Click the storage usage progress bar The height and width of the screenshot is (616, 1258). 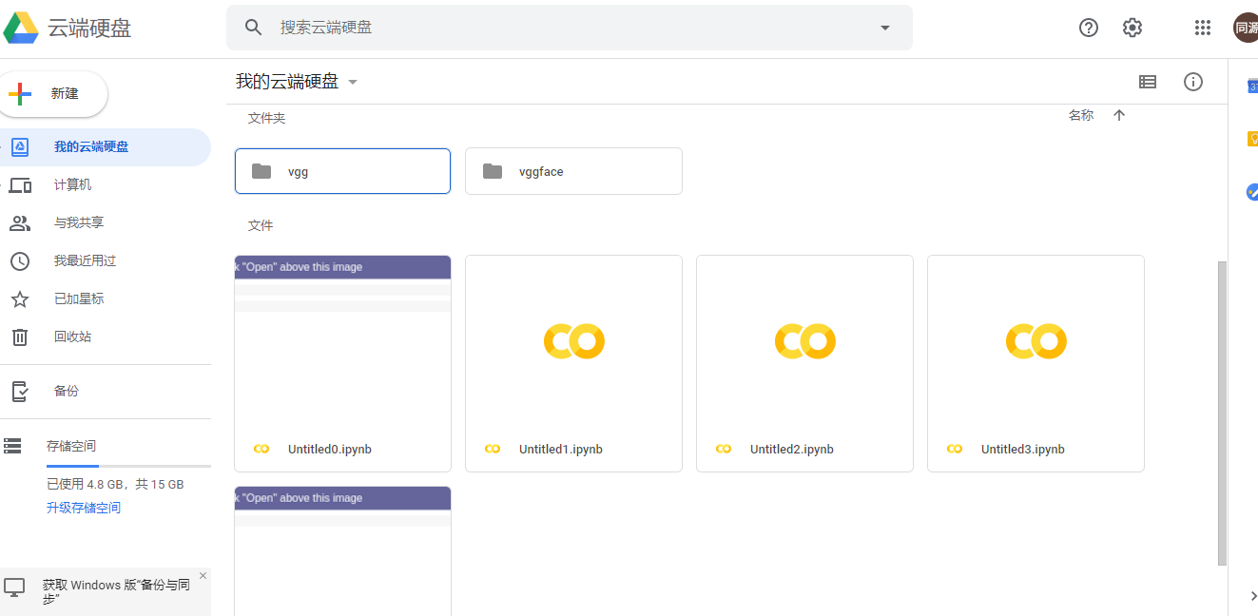[128, 466]
